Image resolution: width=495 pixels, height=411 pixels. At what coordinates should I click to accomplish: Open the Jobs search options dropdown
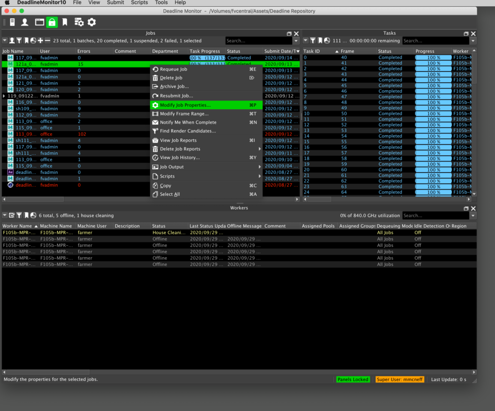pyautogui.click(x=296, y=41)
